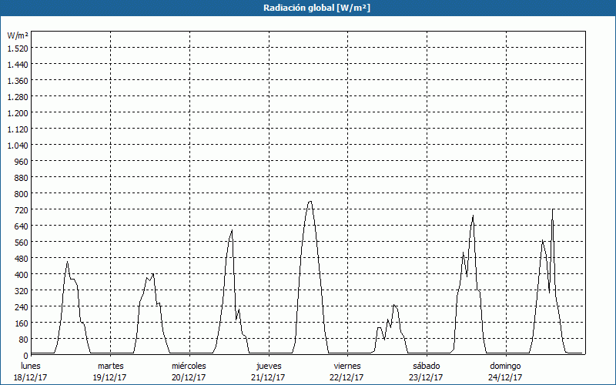Select the 1.040 y-axis label
Screen dimensions: 616x385
click(x=18, y=145)
